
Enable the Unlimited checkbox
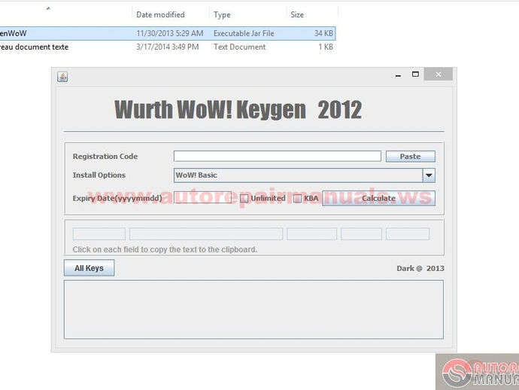coord(244,199)
